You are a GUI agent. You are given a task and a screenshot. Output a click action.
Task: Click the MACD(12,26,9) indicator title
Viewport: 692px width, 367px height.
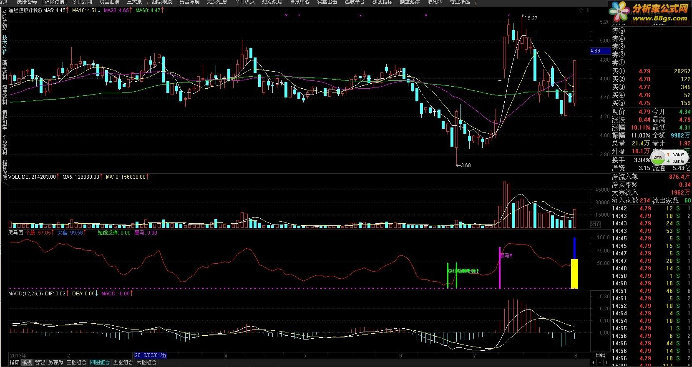click(25, 294)
